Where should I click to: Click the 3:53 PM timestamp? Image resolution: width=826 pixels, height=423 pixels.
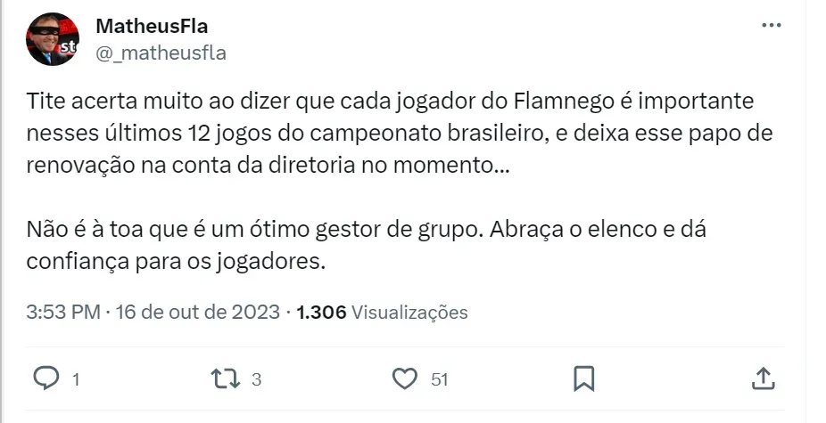[x=63, y=313]
